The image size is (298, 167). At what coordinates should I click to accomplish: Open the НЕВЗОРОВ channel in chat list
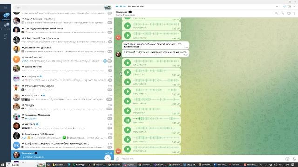62,126
